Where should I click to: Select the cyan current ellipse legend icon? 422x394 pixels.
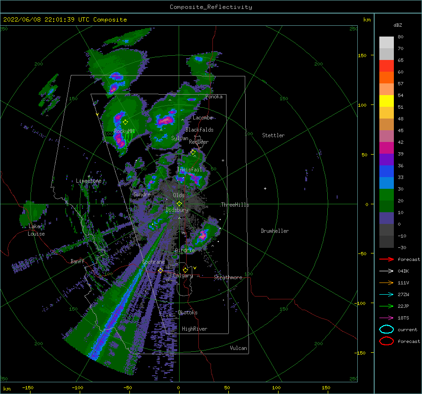pos(386,329)
